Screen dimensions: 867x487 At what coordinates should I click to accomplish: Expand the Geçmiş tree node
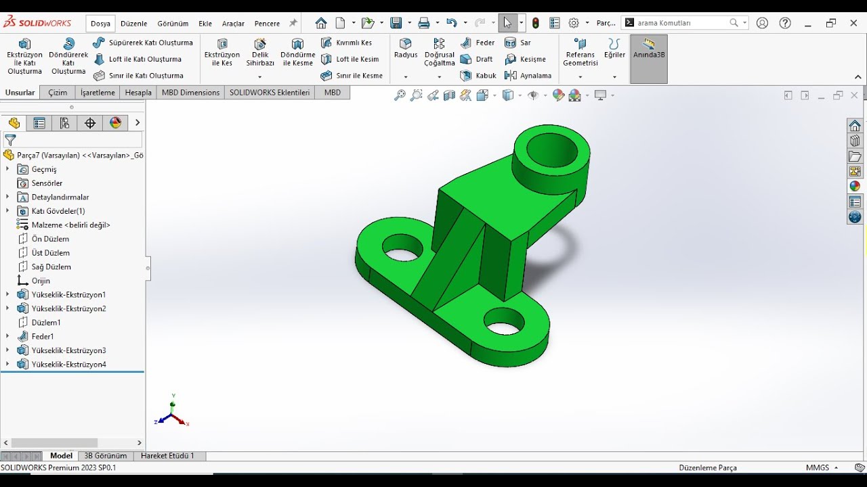coord(7,169)
